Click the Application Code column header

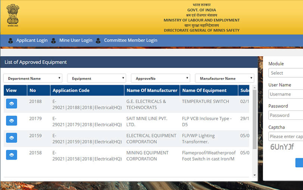[87, 90]
